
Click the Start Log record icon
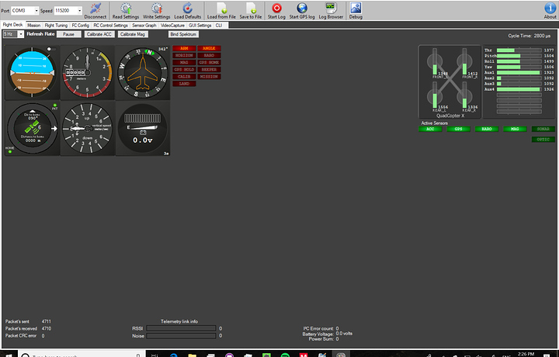[x=276, y=8]
